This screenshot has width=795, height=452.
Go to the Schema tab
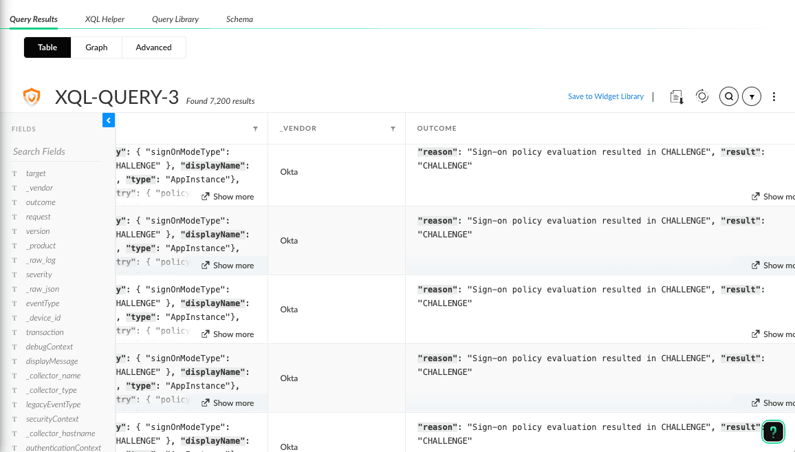coord(239,19)
